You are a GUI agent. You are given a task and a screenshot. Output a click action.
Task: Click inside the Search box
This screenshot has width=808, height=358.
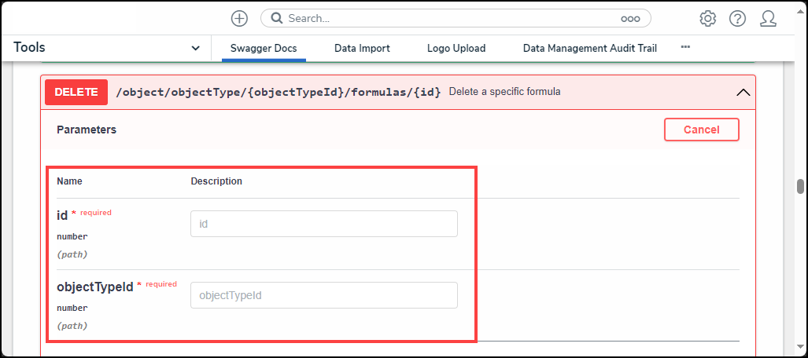pyautogui.click(x=448, y=18)
